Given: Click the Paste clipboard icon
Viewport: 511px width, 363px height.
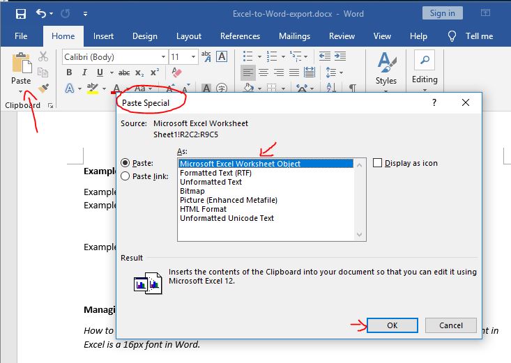Looking at the screenshot, I should click(x=22, y=63).
